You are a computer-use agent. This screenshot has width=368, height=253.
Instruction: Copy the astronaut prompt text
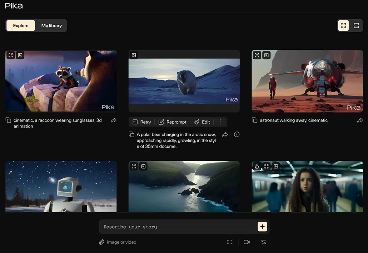click(x=255, y=120)
